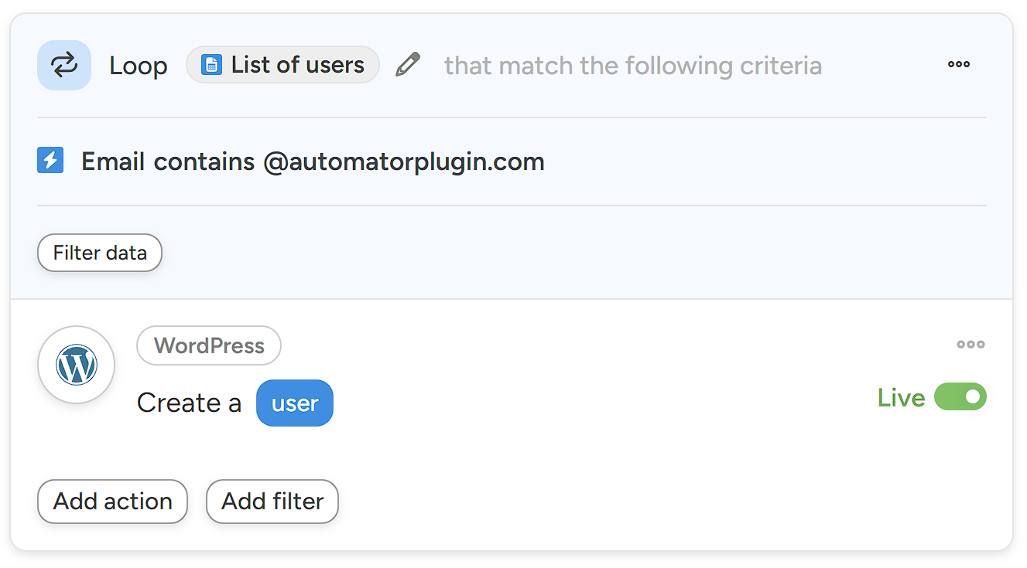The height and width of the screenshot is (568, 1027).
Task: Click the Loop arrows icon
Action: 64,66
